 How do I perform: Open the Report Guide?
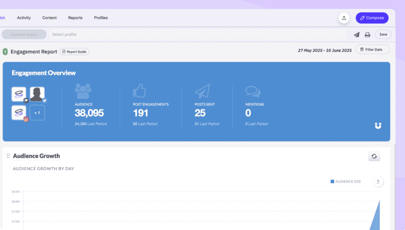pos(74,51)
